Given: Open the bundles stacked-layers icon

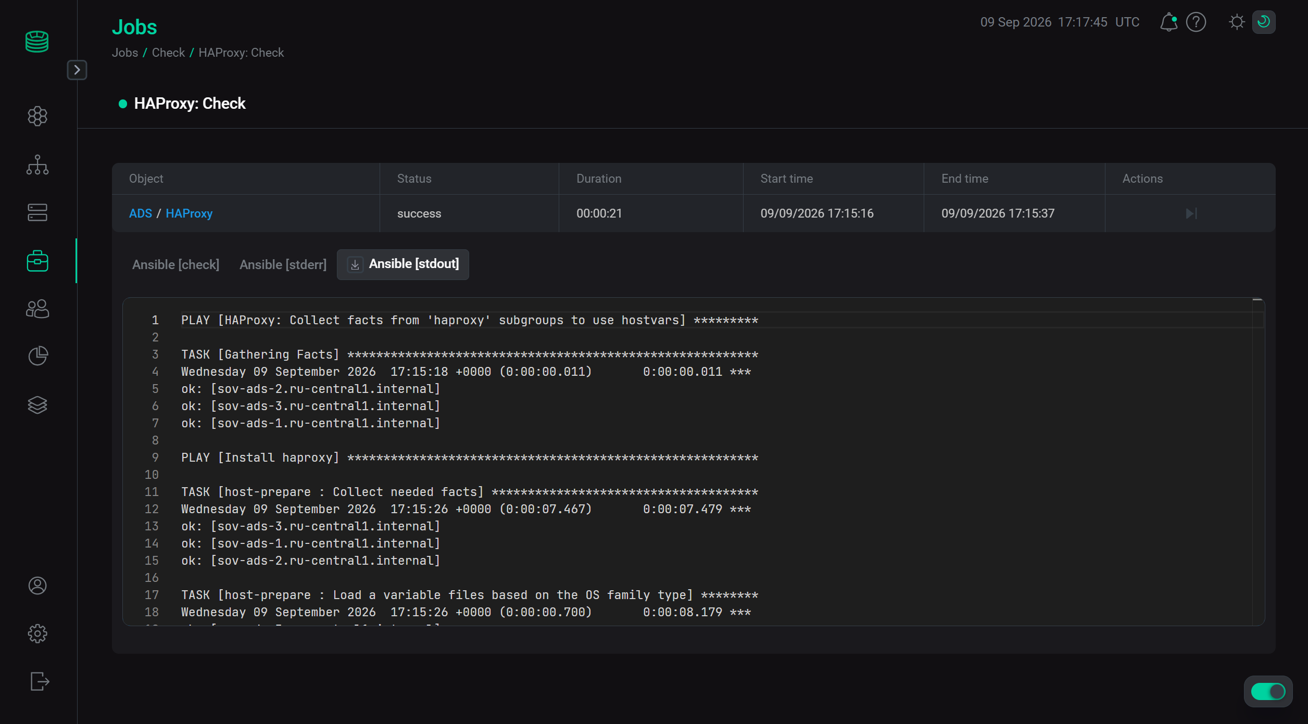Looking at the screenshot, I should [37, 404].
